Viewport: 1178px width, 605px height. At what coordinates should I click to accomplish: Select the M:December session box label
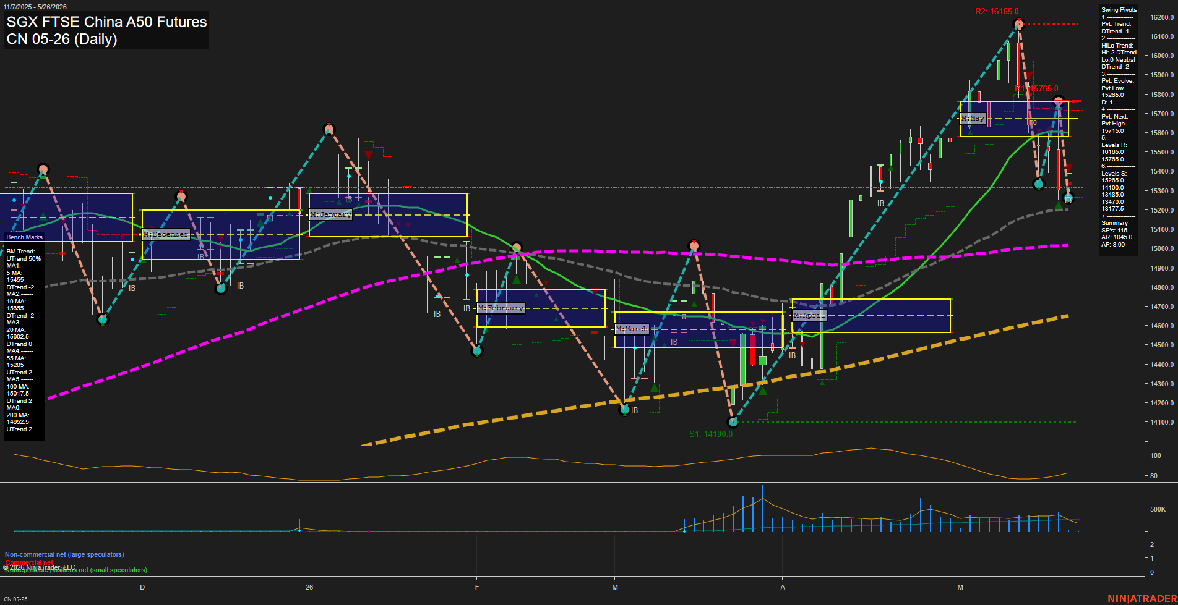166,234
